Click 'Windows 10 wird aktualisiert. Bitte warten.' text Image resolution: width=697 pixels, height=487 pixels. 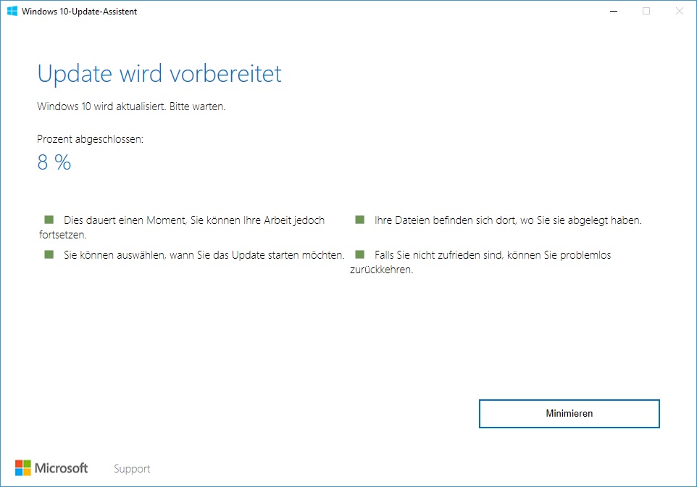[131, 107]
